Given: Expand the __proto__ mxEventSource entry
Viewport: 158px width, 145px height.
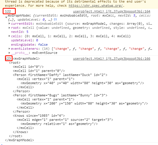Looking at the screenshot, I should pyautogui.click(x=9, y=53).
